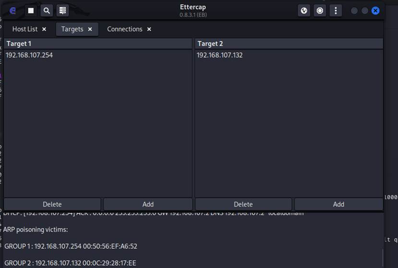
Task: Open the MITM menu globe icon
Action: [x=304, y=11]
